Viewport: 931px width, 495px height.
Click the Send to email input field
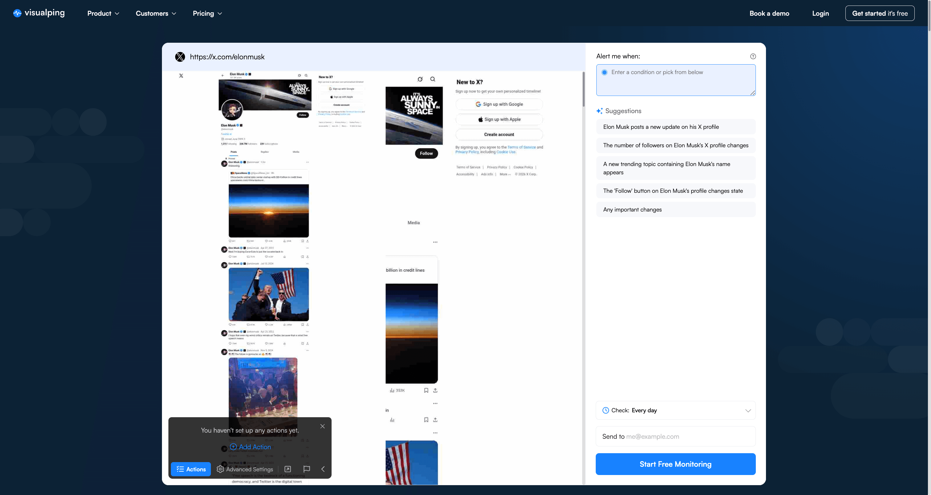point(675,436)
